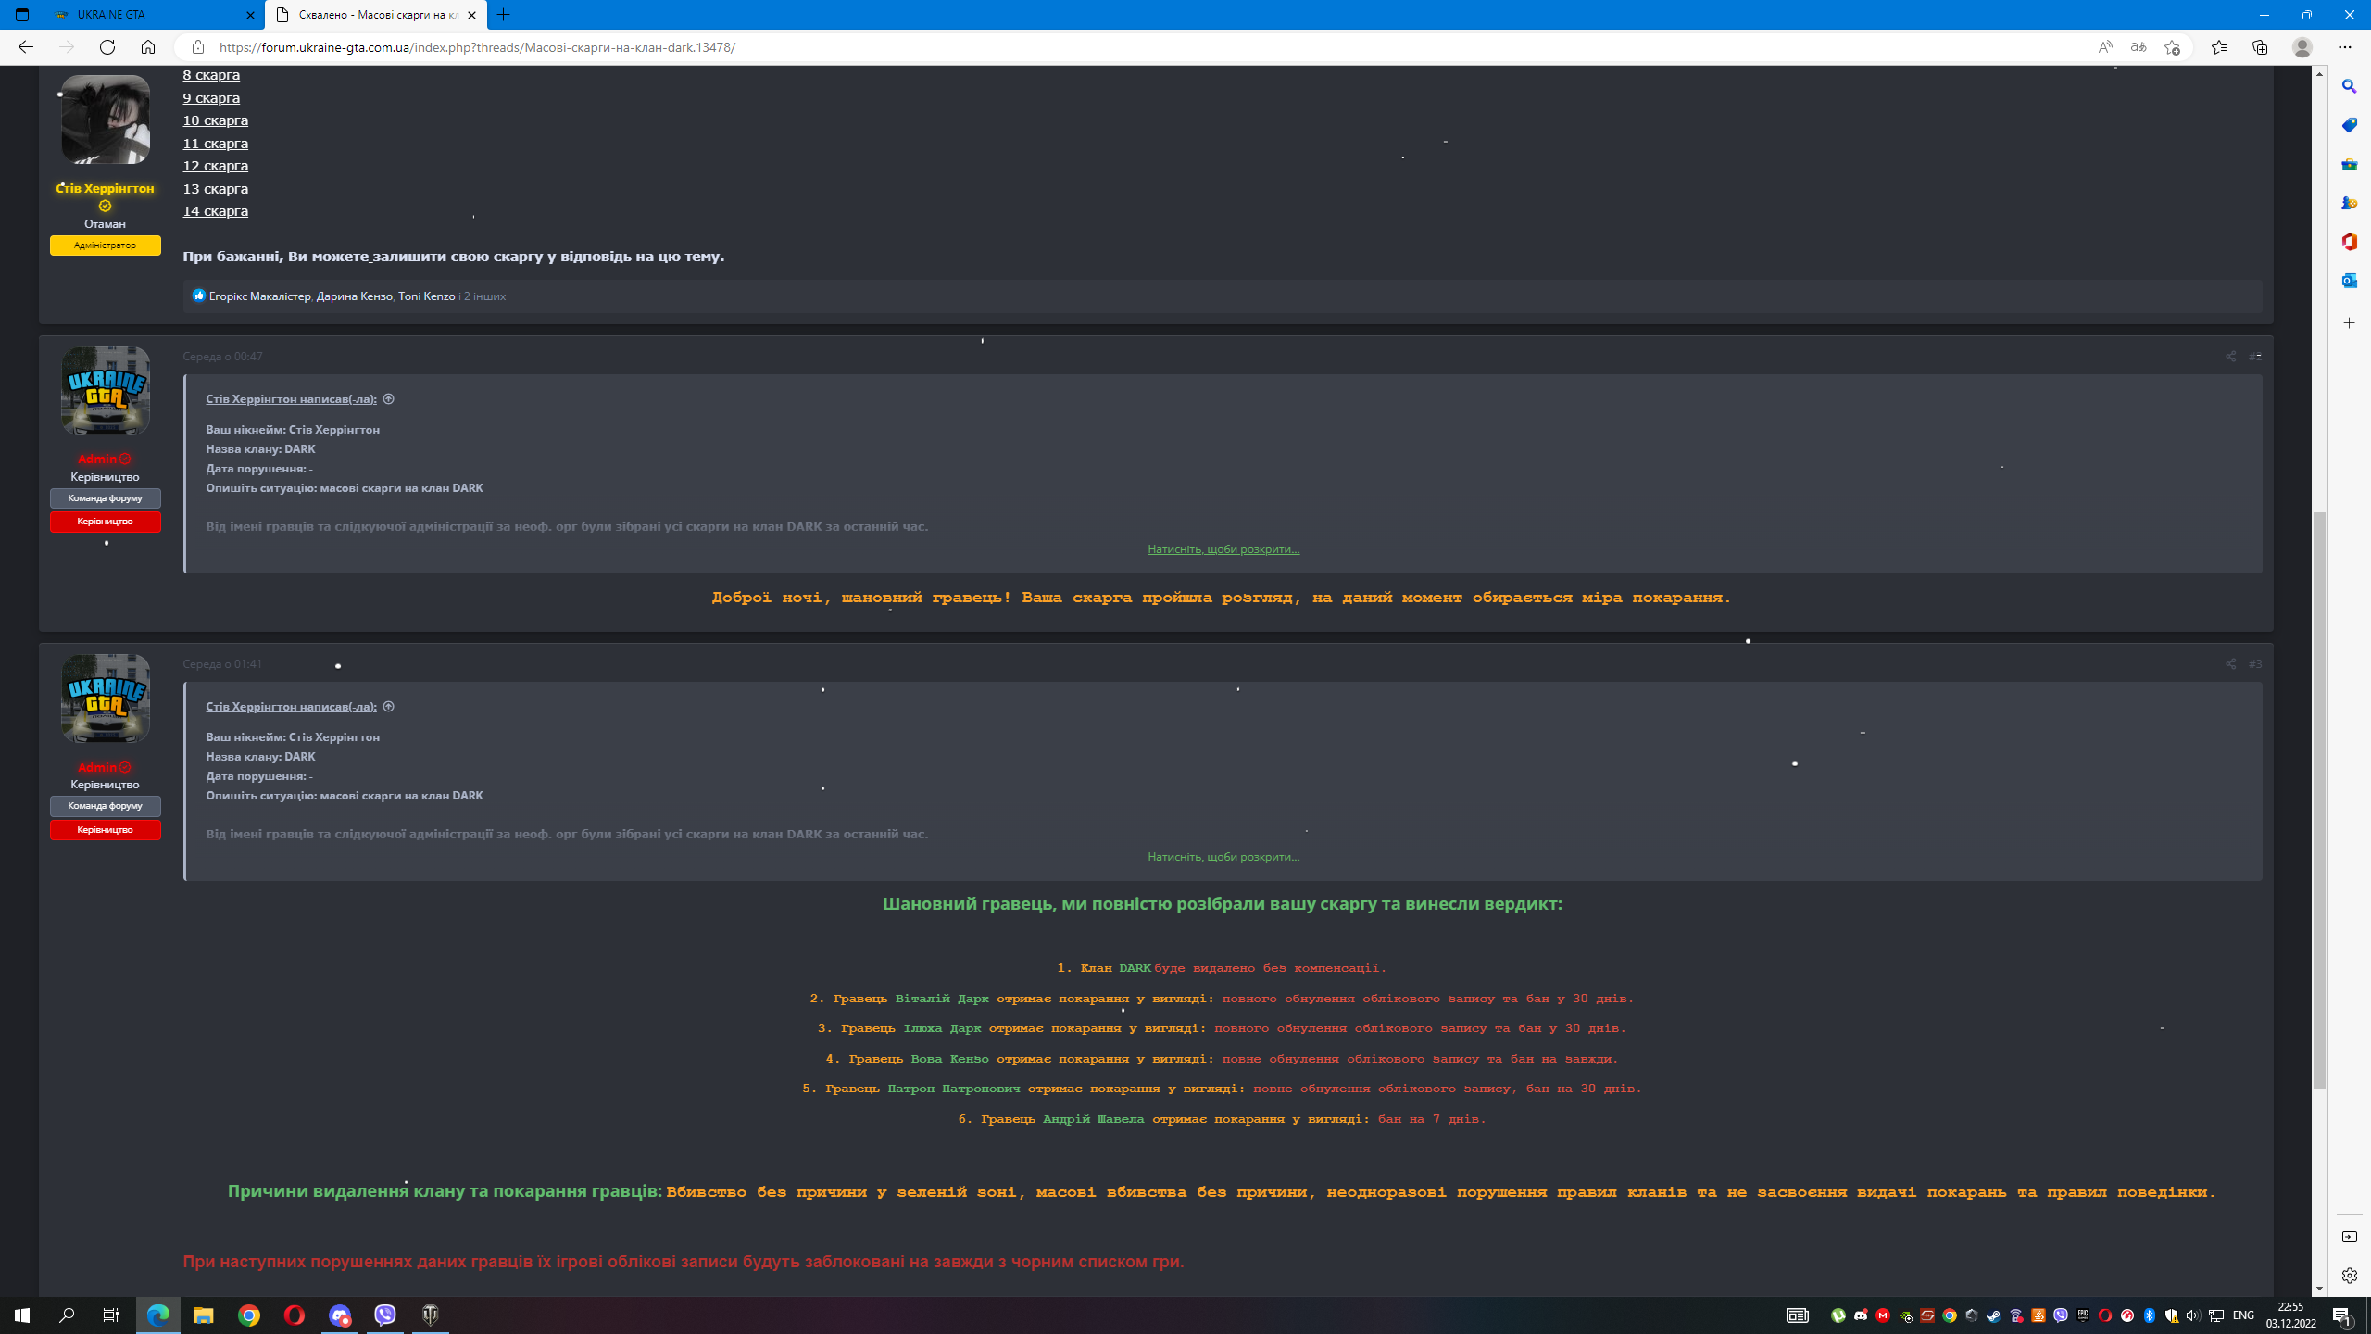This screenshot has width=2371, height=1334.
Task: Open the Windows notification center
Action: 2341,1315
